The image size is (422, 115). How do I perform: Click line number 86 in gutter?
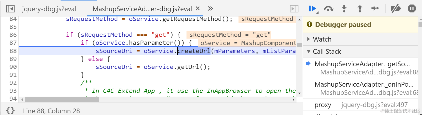[13, 35]
